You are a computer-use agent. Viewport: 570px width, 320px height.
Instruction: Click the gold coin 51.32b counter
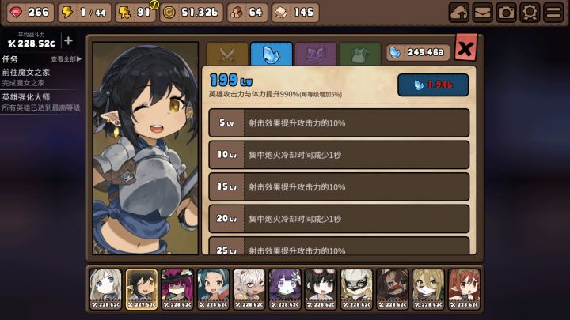coord(192,13)
